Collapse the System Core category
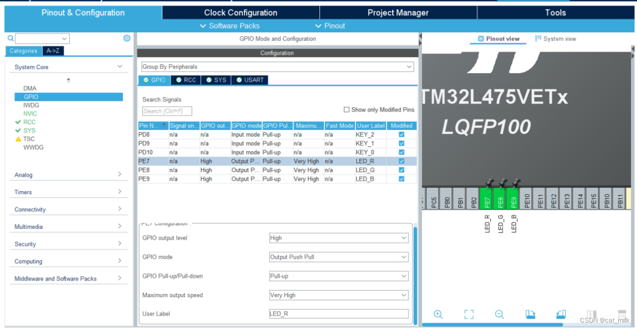The image size is (637, 328). (x=119, y=67)
